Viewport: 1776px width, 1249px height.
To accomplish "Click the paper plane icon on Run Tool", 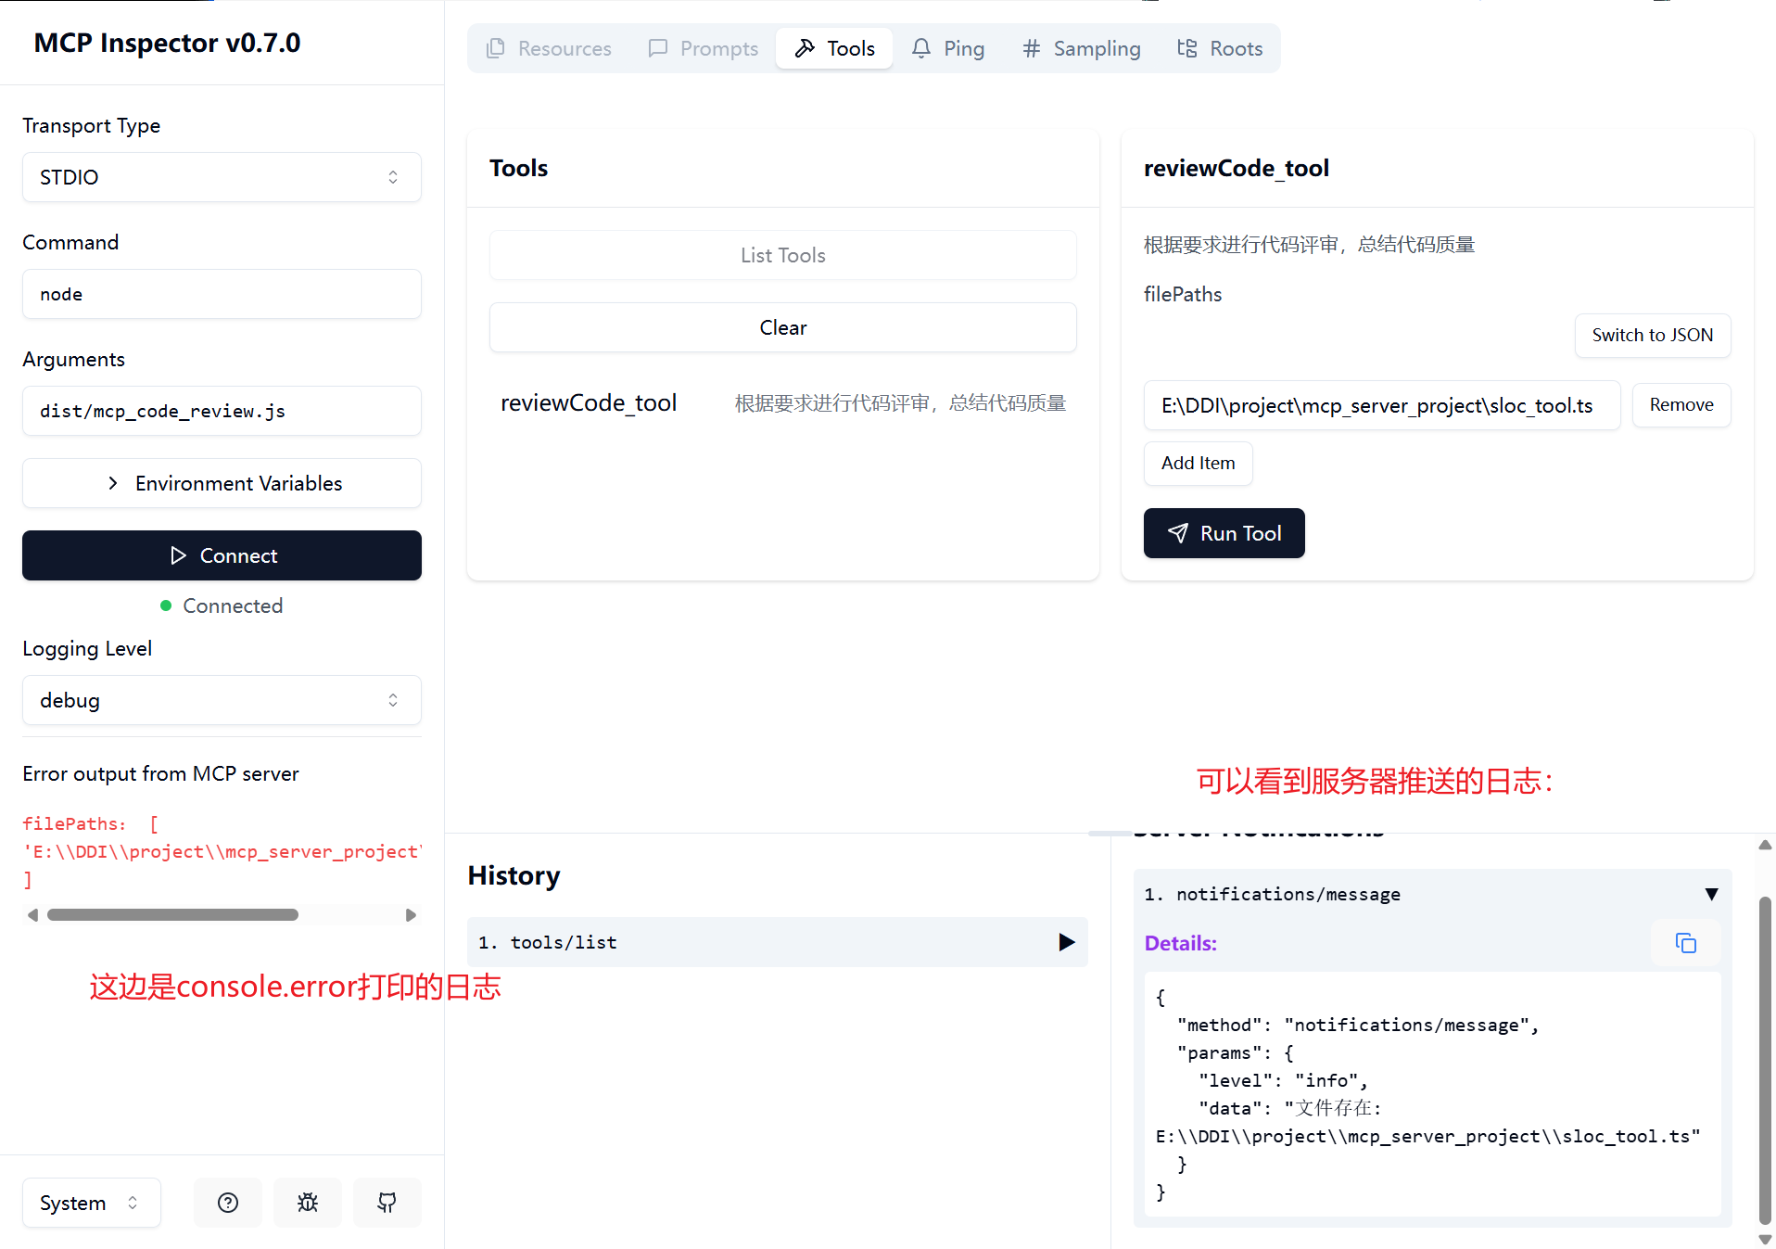I will tap(1178, 533).
